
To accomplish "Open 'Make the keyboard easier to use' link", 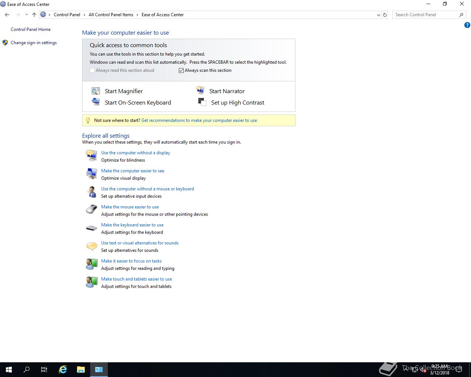I will (x=132, y=225).
